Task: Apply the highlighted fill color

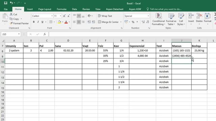Action: point(59,22)
